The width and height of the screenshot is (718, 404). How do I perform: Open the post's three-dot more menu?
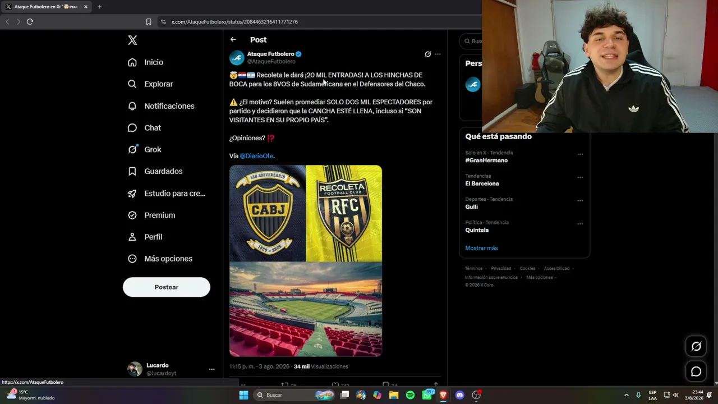click(x=438, y=54)
